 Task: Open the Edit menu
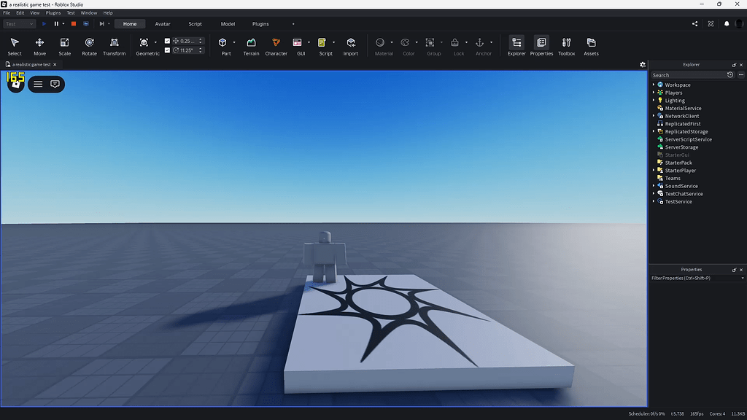coord(20,13)
